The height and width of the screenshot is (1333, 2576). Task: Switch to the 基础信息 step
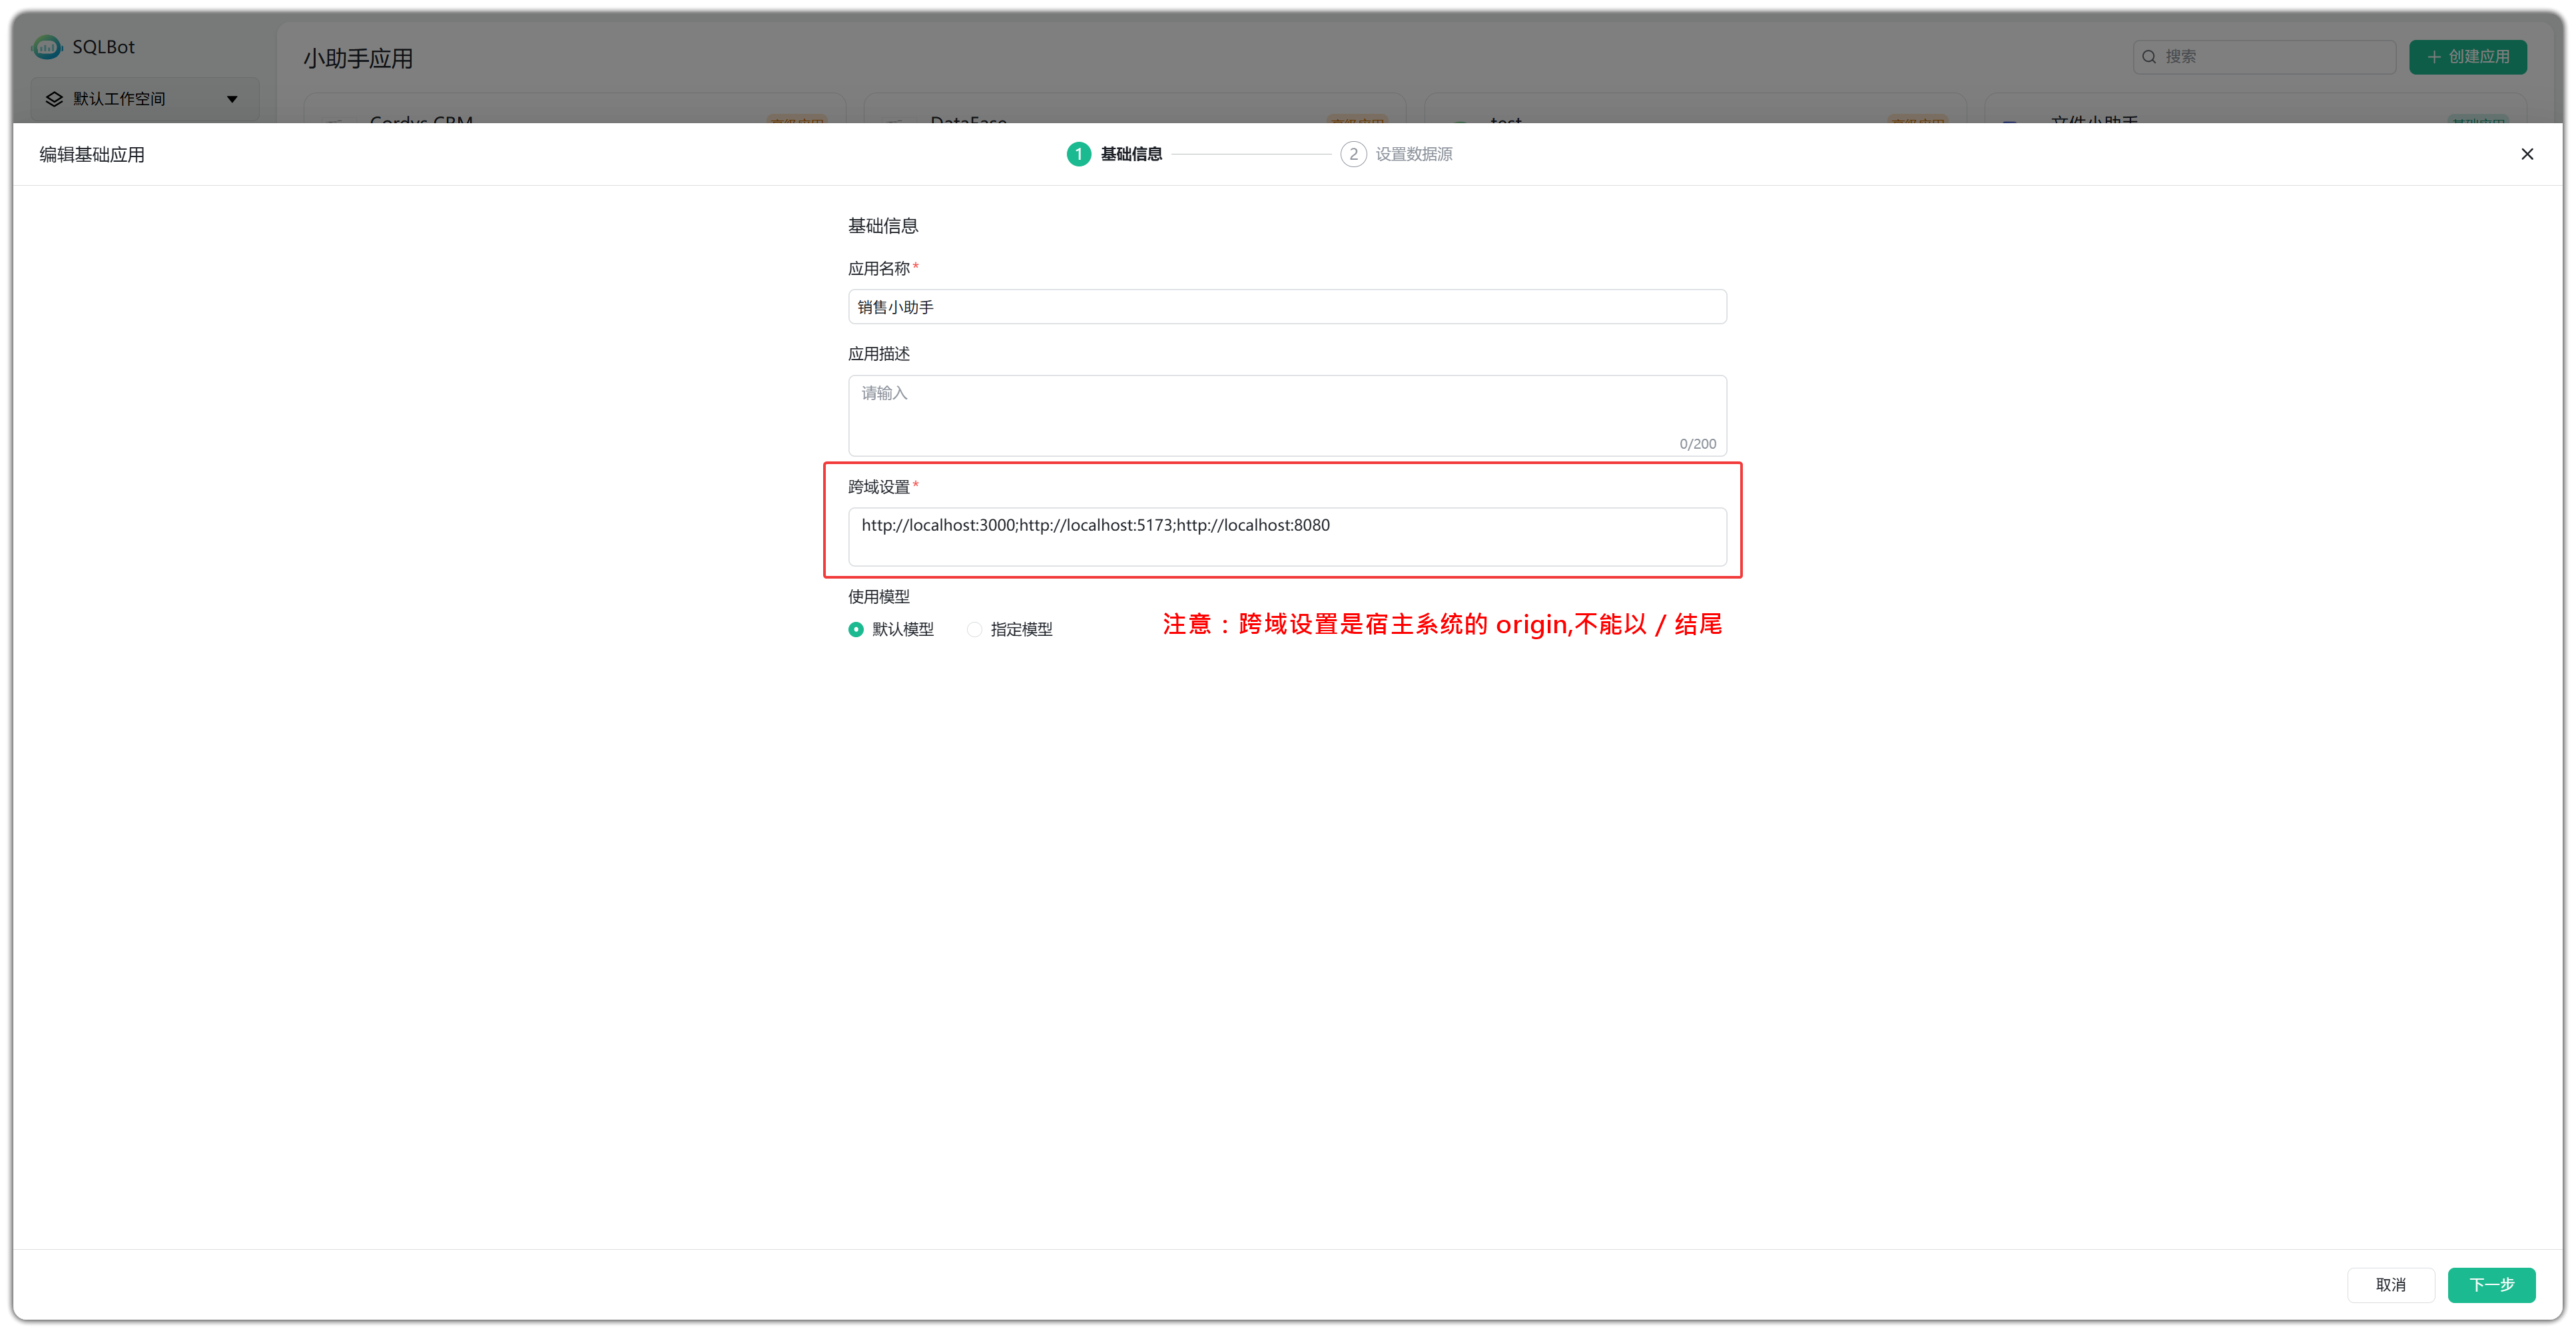1131,154
